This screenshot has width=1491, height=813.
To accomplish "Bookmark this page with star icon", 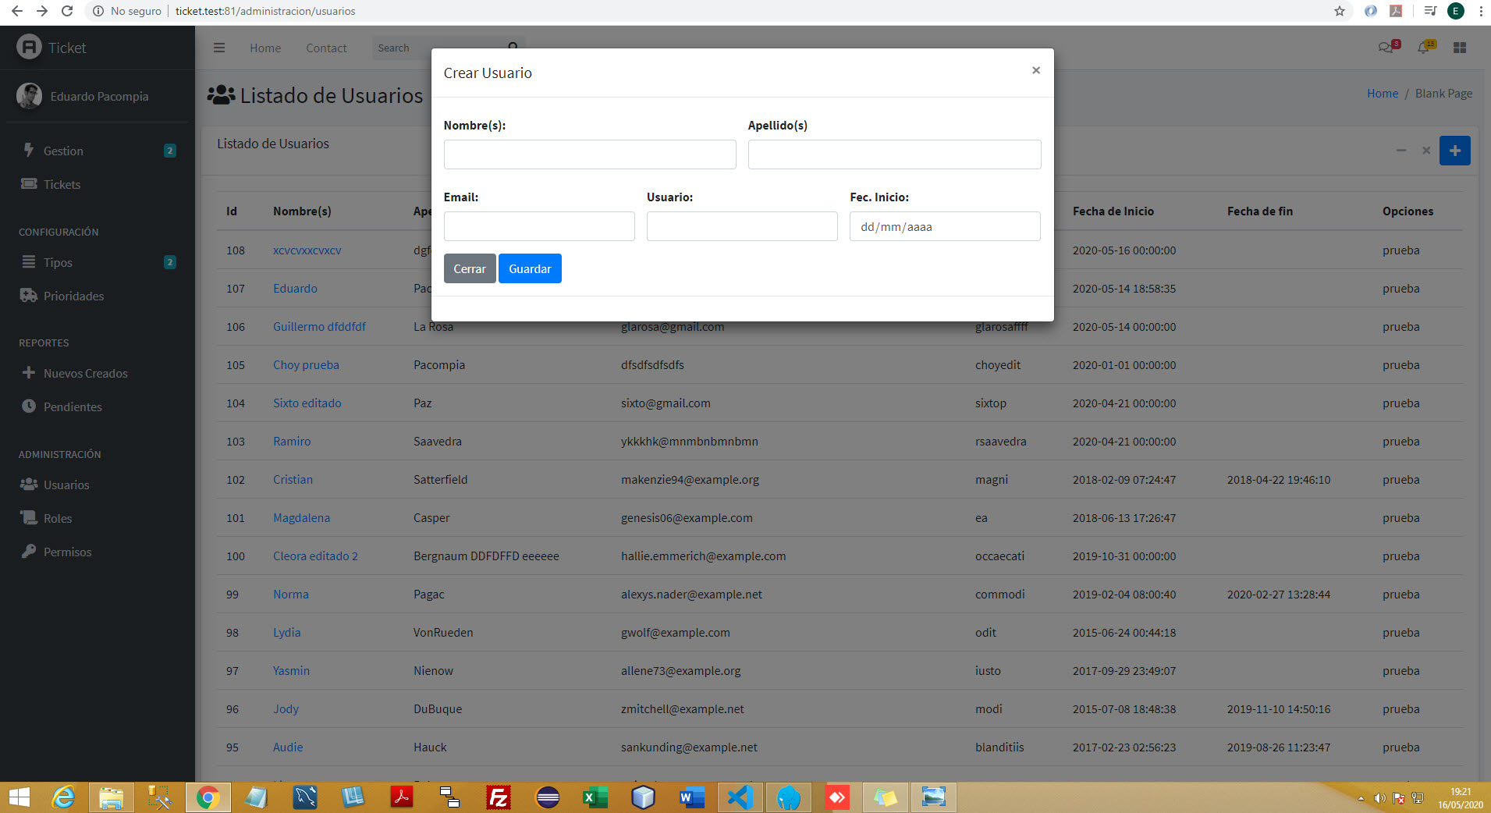I will click(x=1340, y=11).
